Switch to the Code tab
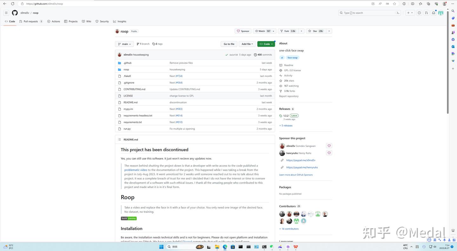 (10, 22)
